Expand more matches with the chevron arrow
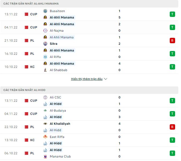 [x=106, y=79]
